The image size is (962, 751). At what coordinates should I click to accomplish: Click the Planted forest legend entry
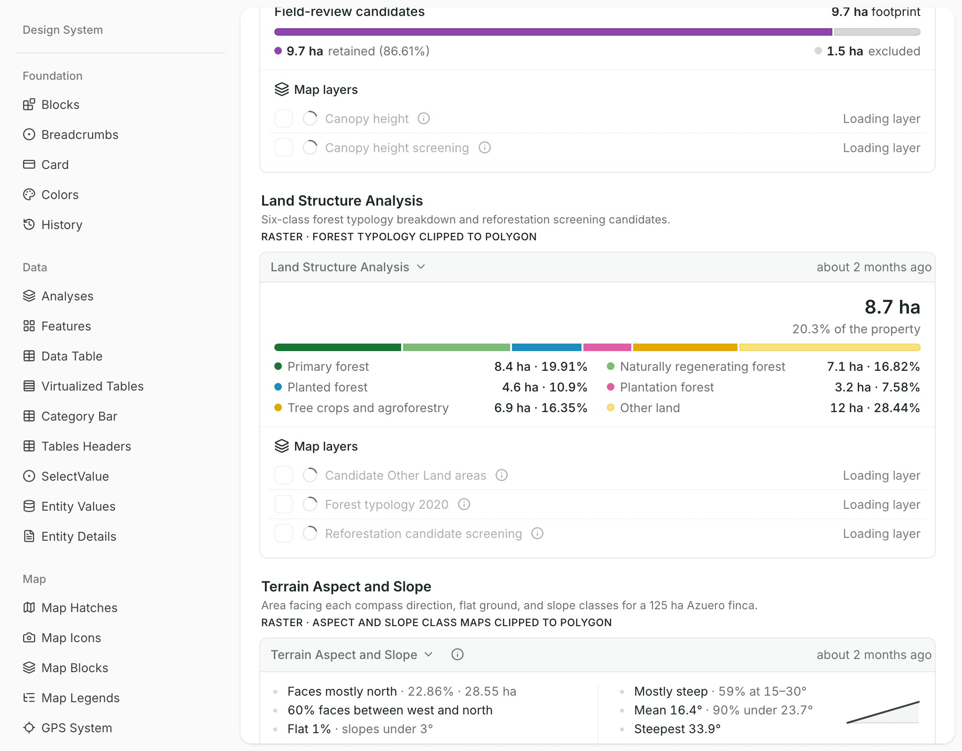(431, 387)
